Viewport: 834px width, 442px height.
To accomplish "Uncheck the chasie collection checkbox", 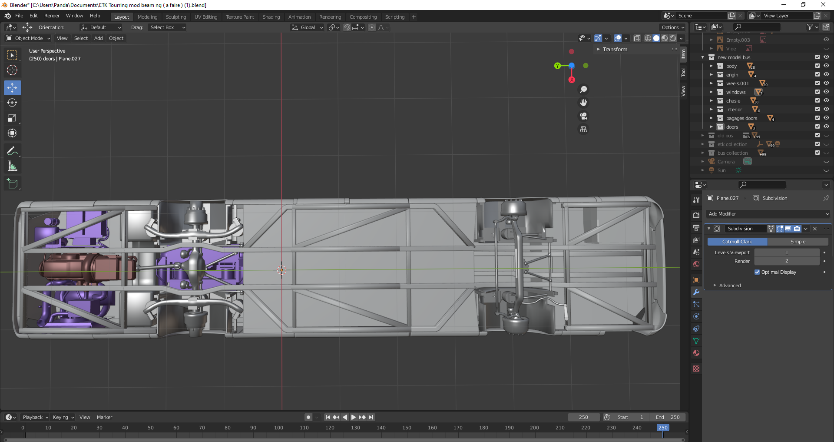I will tap(817, 101).
